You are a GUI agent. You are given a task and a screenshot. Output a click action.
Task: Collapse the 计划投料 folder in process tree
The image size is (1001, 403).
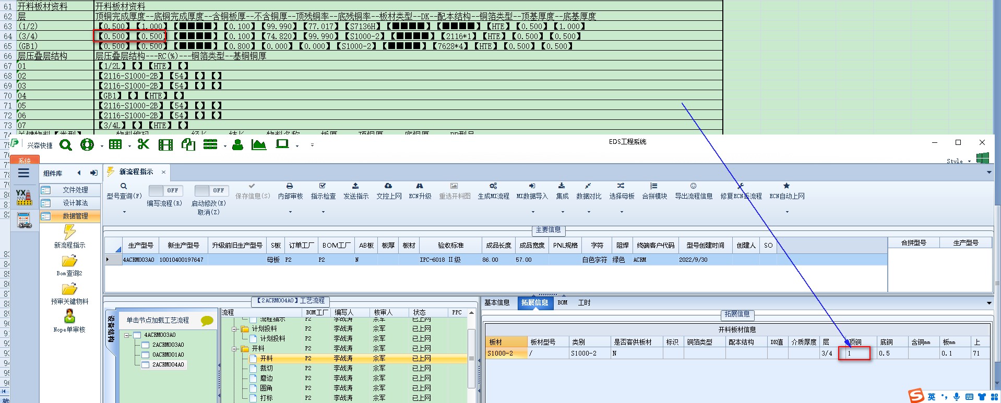pos(235,329)
